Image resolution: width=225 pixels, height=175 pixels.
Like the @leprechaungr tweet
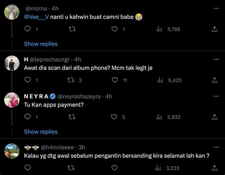pyautogui.click(x=115, y=80)
